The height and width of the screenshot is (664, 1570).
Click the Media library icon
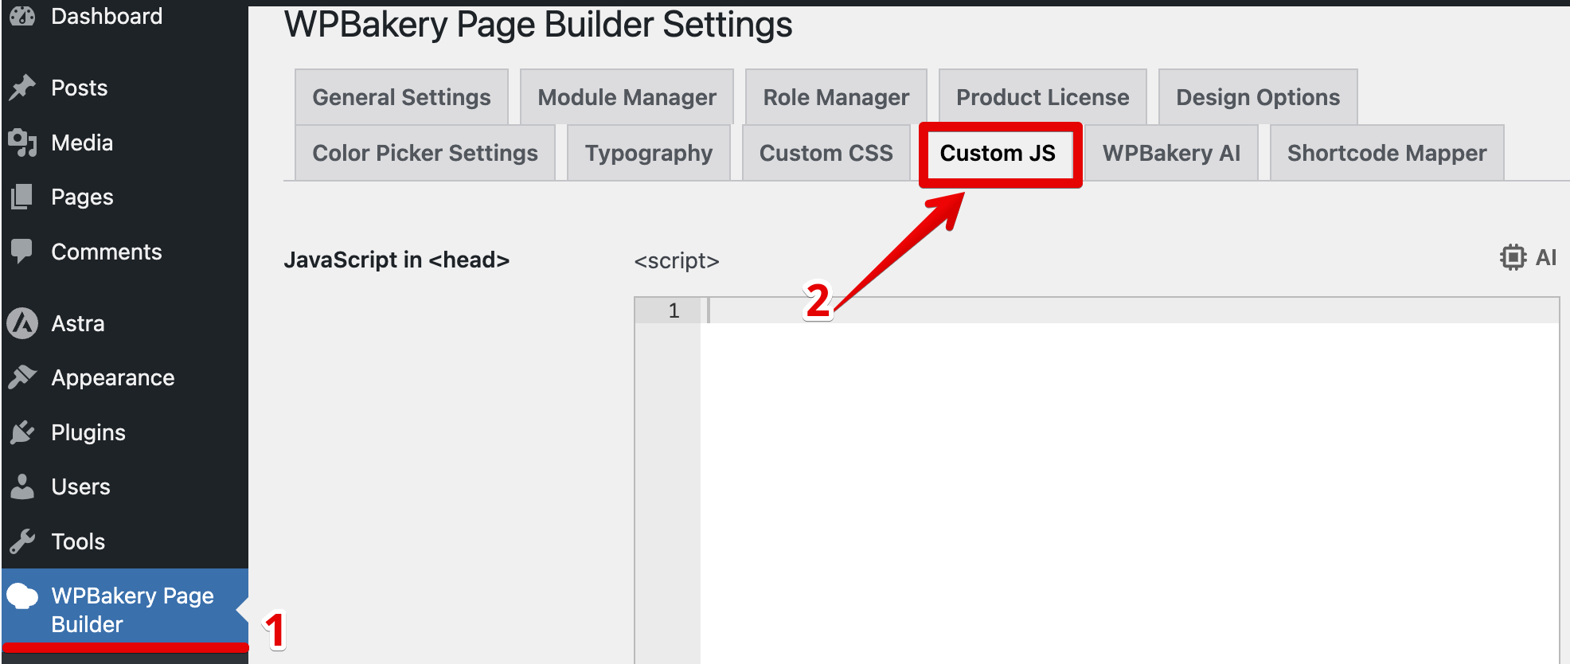22,143
